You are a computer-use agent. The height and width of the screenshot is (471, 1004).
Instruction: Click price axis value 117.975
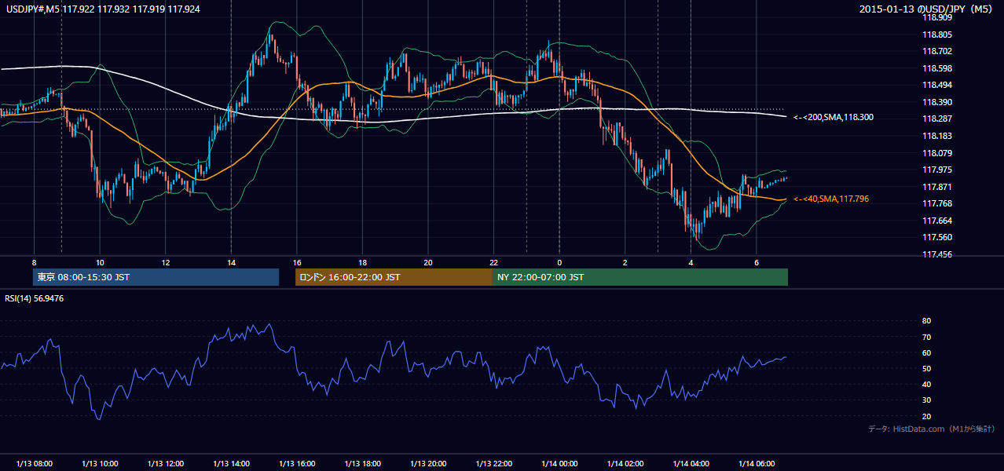tap(936, 170)
